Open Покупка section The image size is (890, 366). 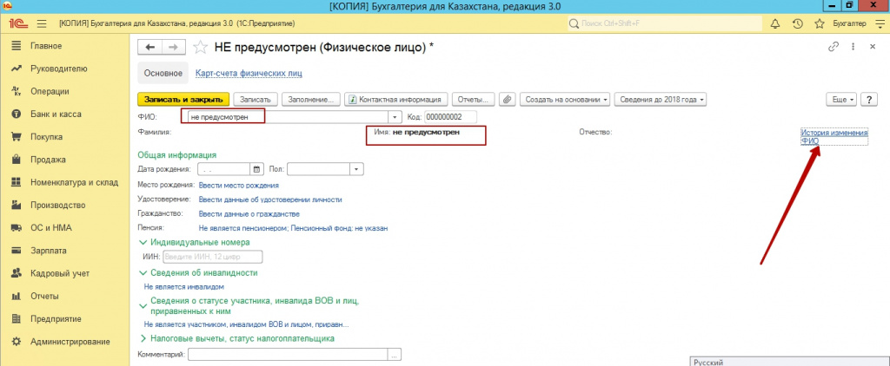pyautogui.click(x=47, y=136)
